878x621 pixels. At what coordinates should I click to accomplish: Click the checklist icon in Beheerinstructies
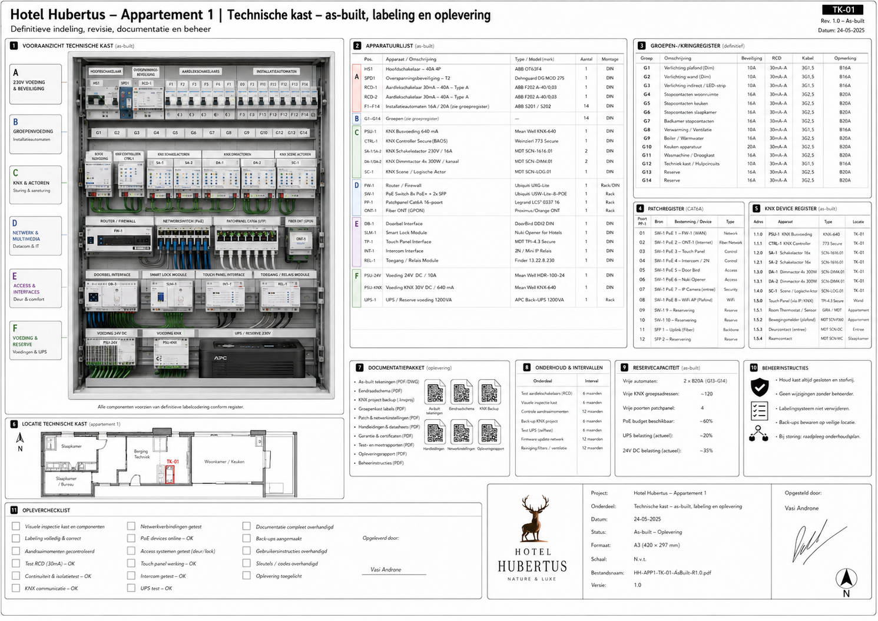tap(759, 410)
